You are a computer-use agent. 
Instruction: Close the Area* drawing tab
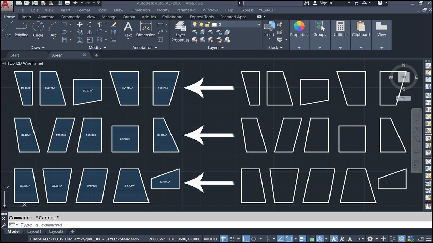85,55
